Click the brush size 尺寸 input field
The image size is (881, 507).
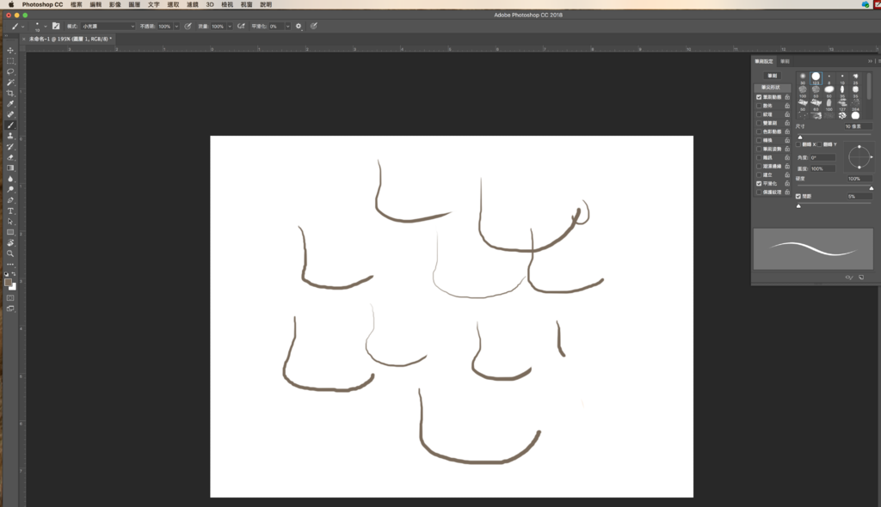point(857,126)
